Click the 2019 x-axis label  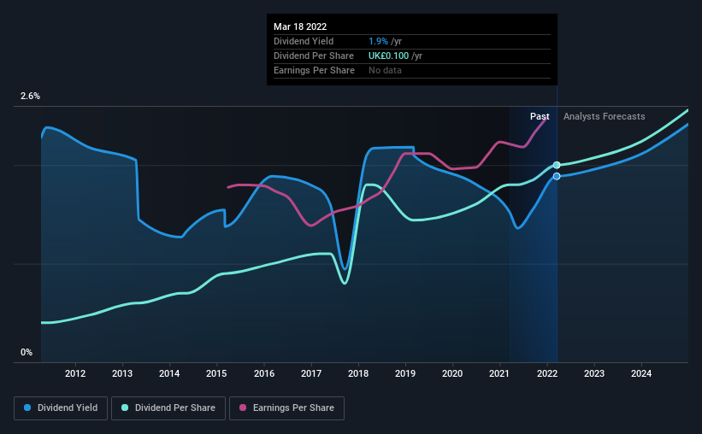pos(405,373)
